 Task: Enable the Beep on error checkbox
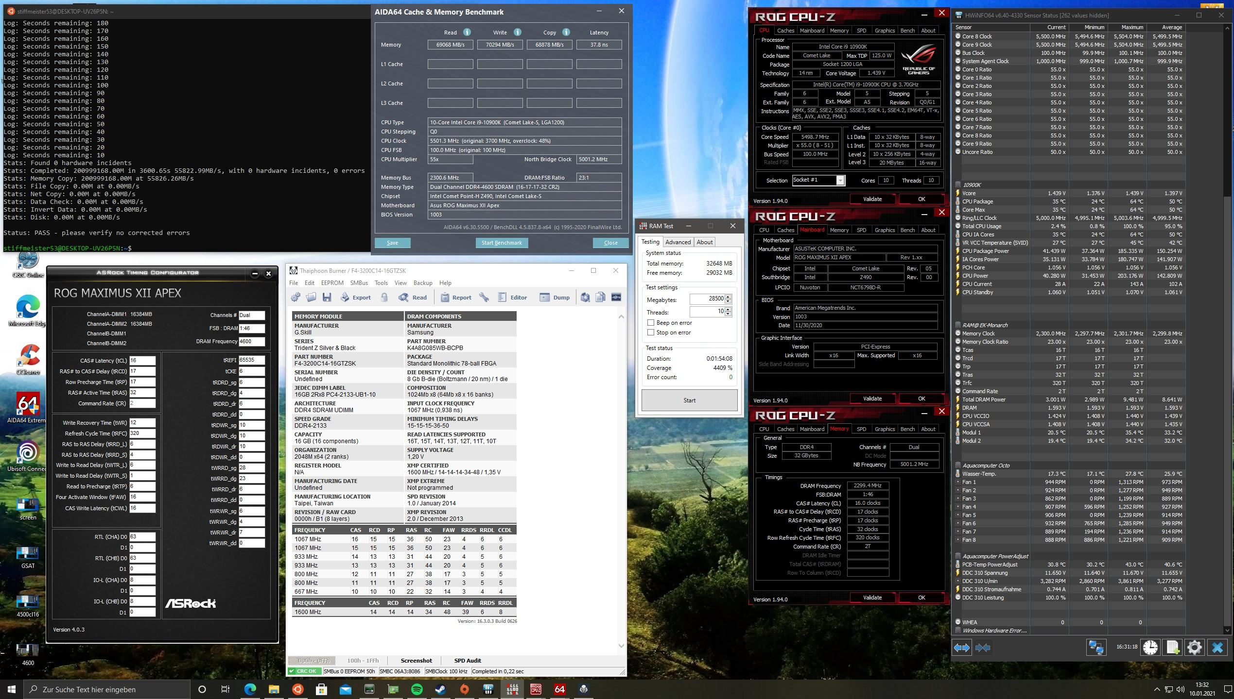pos(651,323)
